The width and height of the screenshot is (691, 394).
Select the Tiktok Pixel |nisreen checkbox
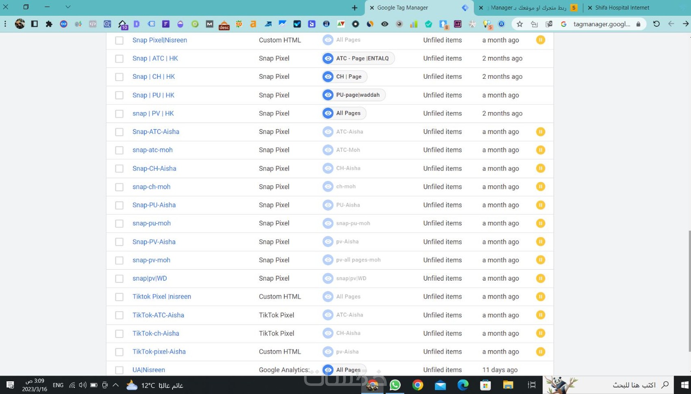119,297
